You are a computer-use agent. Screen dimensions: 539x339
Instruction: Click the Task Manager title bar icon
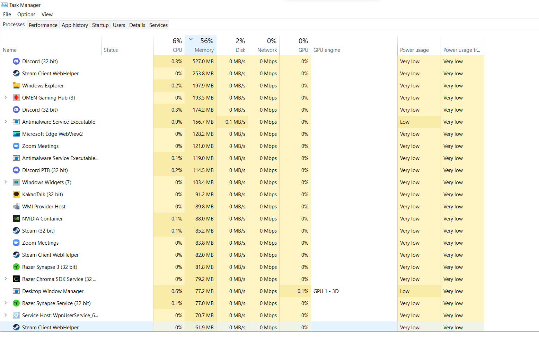(x=4, y=5)
